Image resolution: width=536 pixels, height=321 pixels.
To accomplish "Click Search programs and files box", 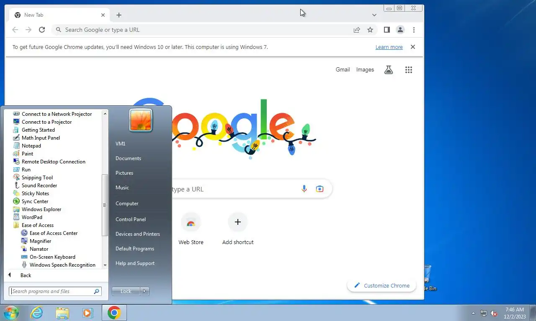I will pyautogui.click(x=55, y=291).
